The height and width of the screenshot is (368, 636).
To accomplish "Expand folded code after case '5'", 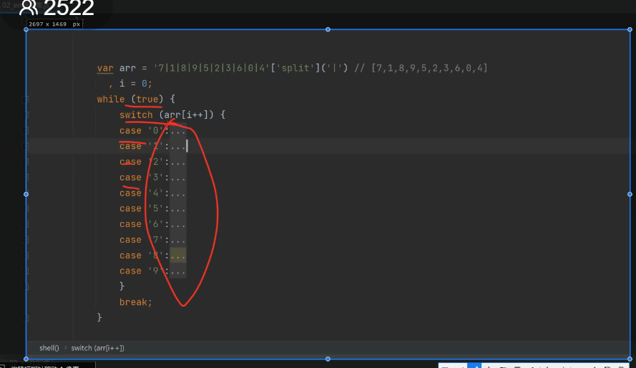I will click(x=177, y=208).
